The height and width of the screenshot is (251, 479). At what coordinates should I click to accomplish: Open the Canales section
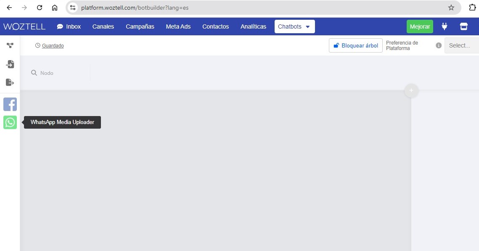[103, 26]
